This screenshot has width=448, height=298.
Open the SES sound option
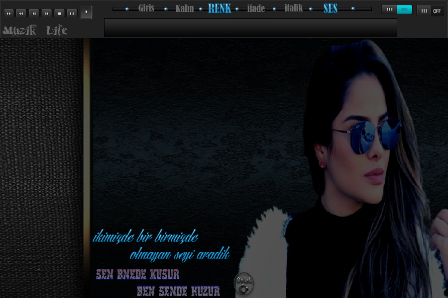pyautogui.click(x=331, y=8)
